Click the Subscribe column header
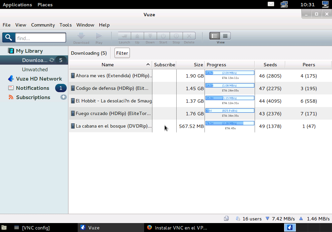The image size is (332, 232). 165,65
